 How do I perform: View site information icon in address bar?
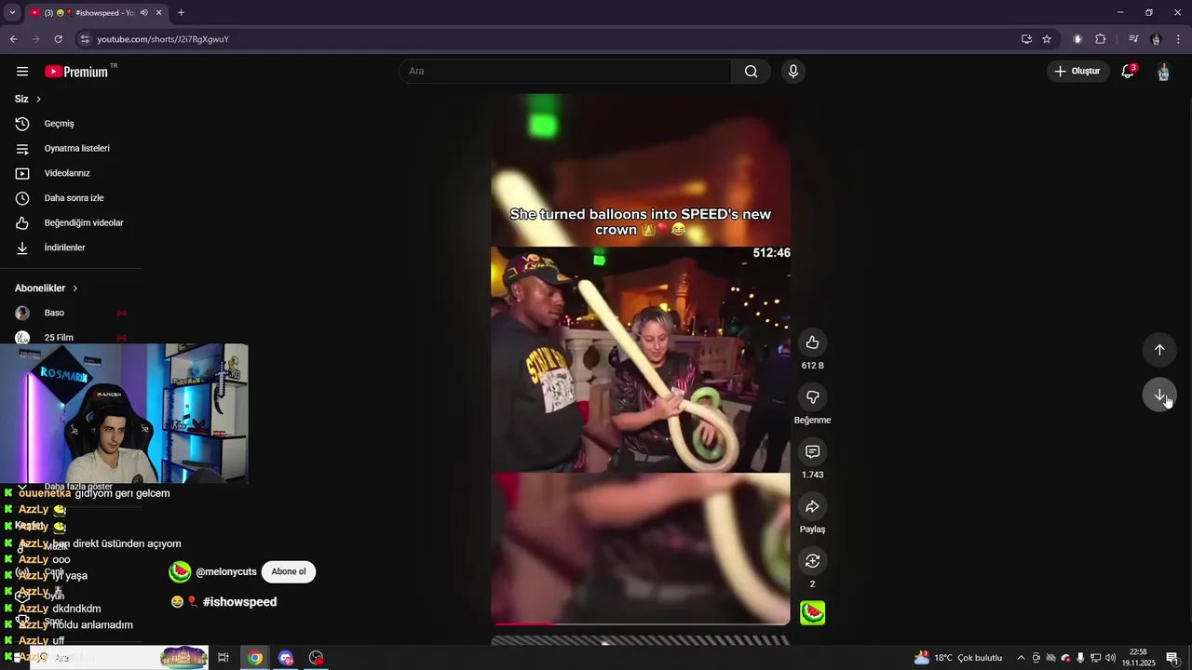(85, 39)
